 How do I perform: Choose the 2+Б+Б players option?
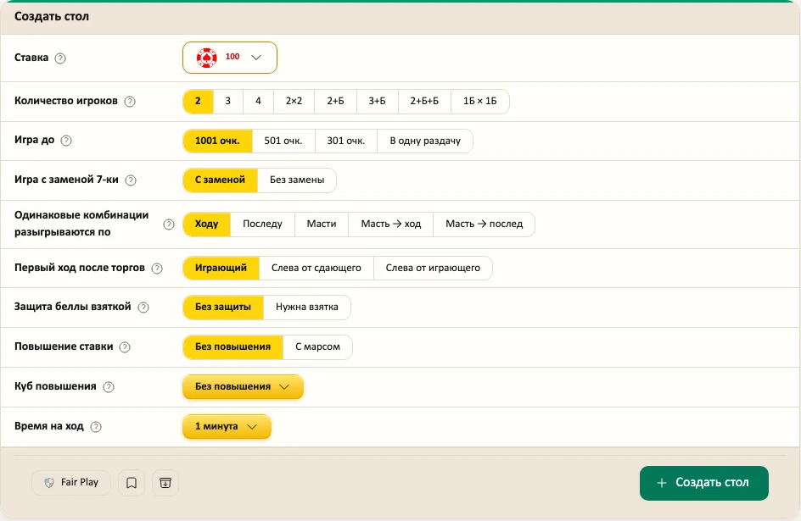pos(424,101)
